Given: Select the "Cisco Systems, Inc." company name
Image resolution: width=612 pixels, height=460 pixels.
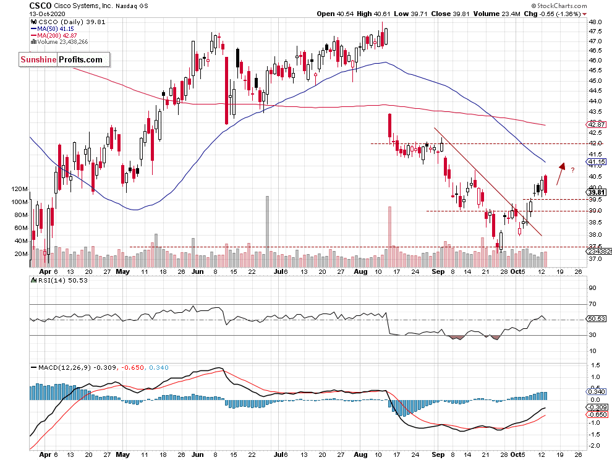Looking at the screenshot, I should [x=83, y=6].
